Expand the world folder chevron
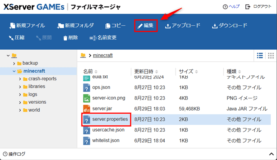Image resolution: width=277 pixels, height=160 pixels. (20, 110)
